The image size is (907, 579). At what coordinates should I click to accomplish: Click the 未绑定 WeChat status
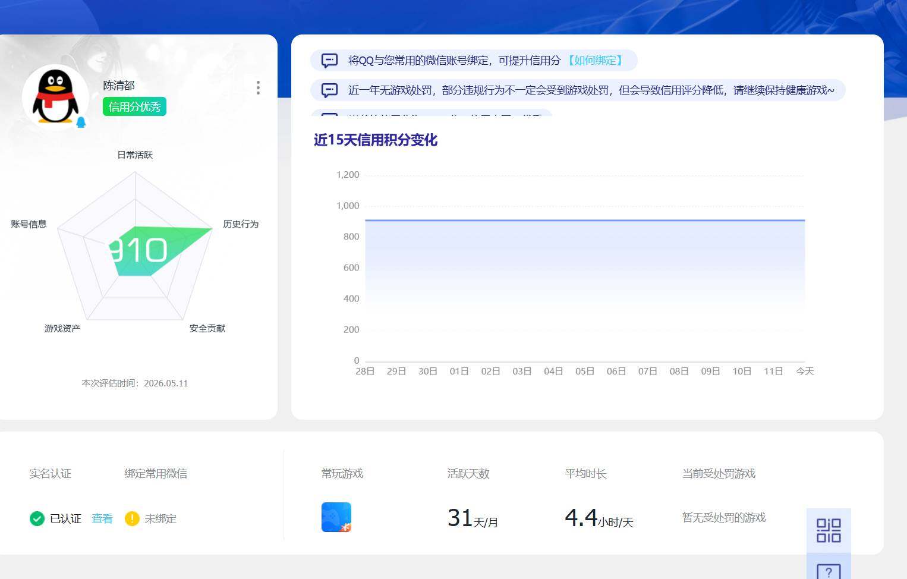tap(160, 518)
